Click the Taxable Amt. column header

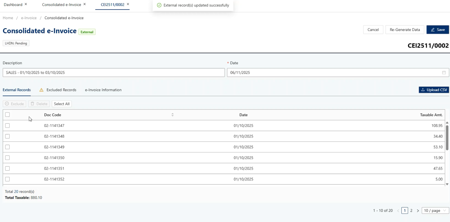pyautogui.click(x=431, y=115)
